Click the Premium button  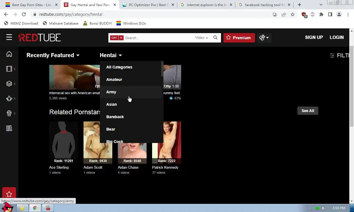[239, 38]
